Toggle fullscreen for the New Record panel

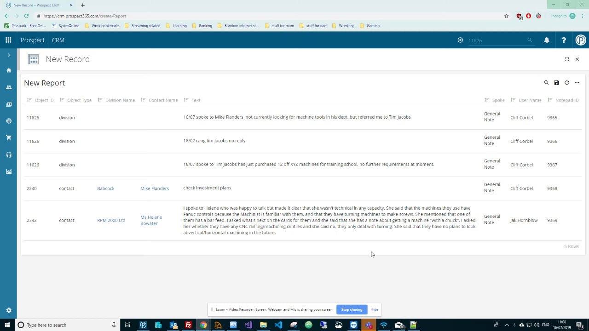[567, 59]
